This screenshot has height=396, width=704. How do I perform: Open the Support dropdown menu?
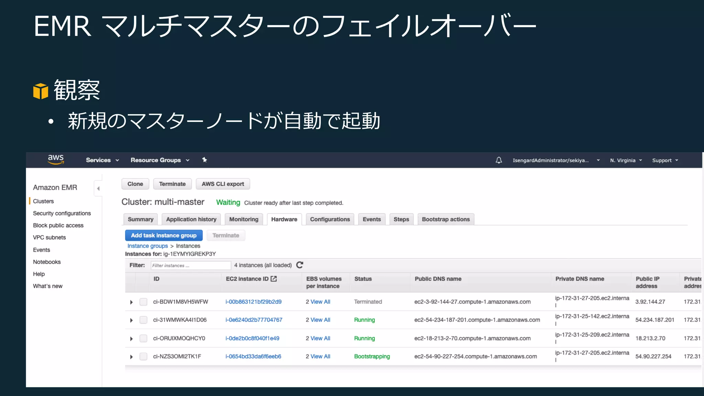[665, 161]
